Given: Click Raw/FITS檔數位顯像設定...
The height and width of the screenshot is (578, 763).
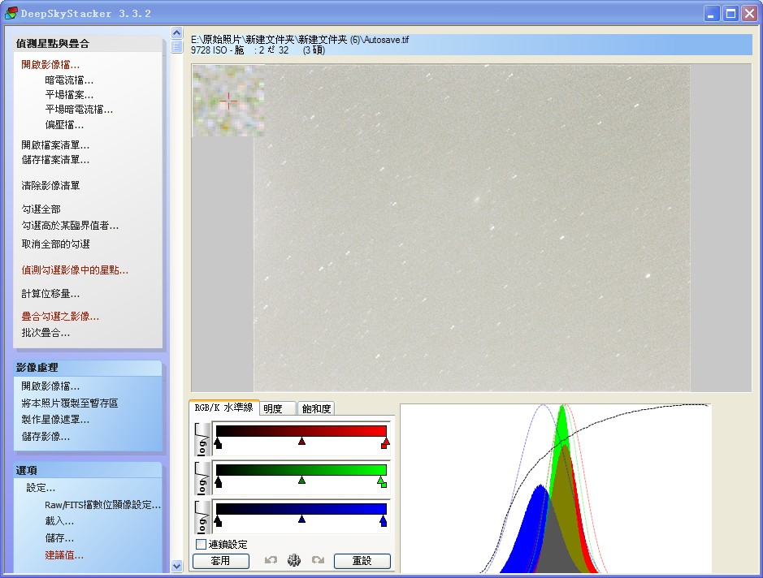Looking at the screenshot, I should 102,505.
